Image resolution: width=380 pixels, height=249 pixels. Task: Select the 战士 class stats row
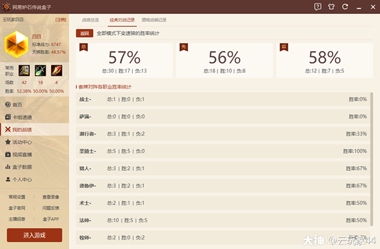tap(223, 99)
